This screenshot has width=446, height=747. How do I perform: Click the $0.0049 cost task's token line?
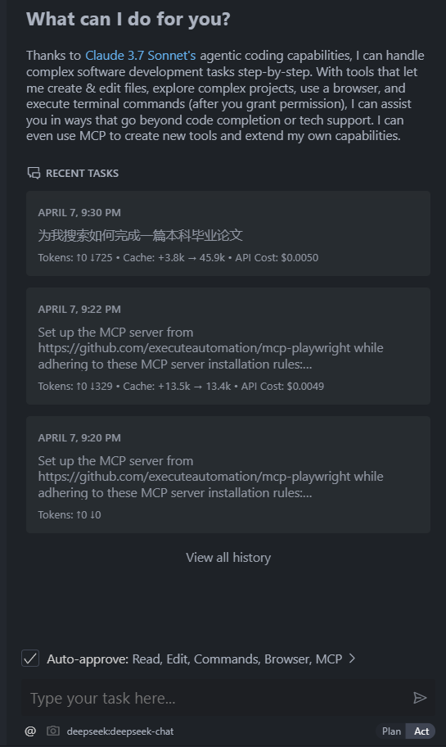[x=181, y=387]
